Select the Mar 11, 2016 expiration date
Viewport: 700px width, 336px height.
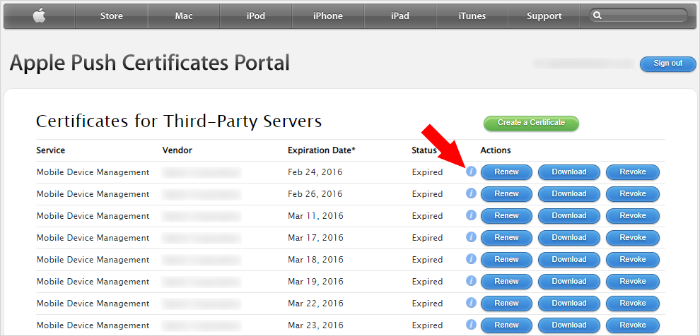click(315, 216)
